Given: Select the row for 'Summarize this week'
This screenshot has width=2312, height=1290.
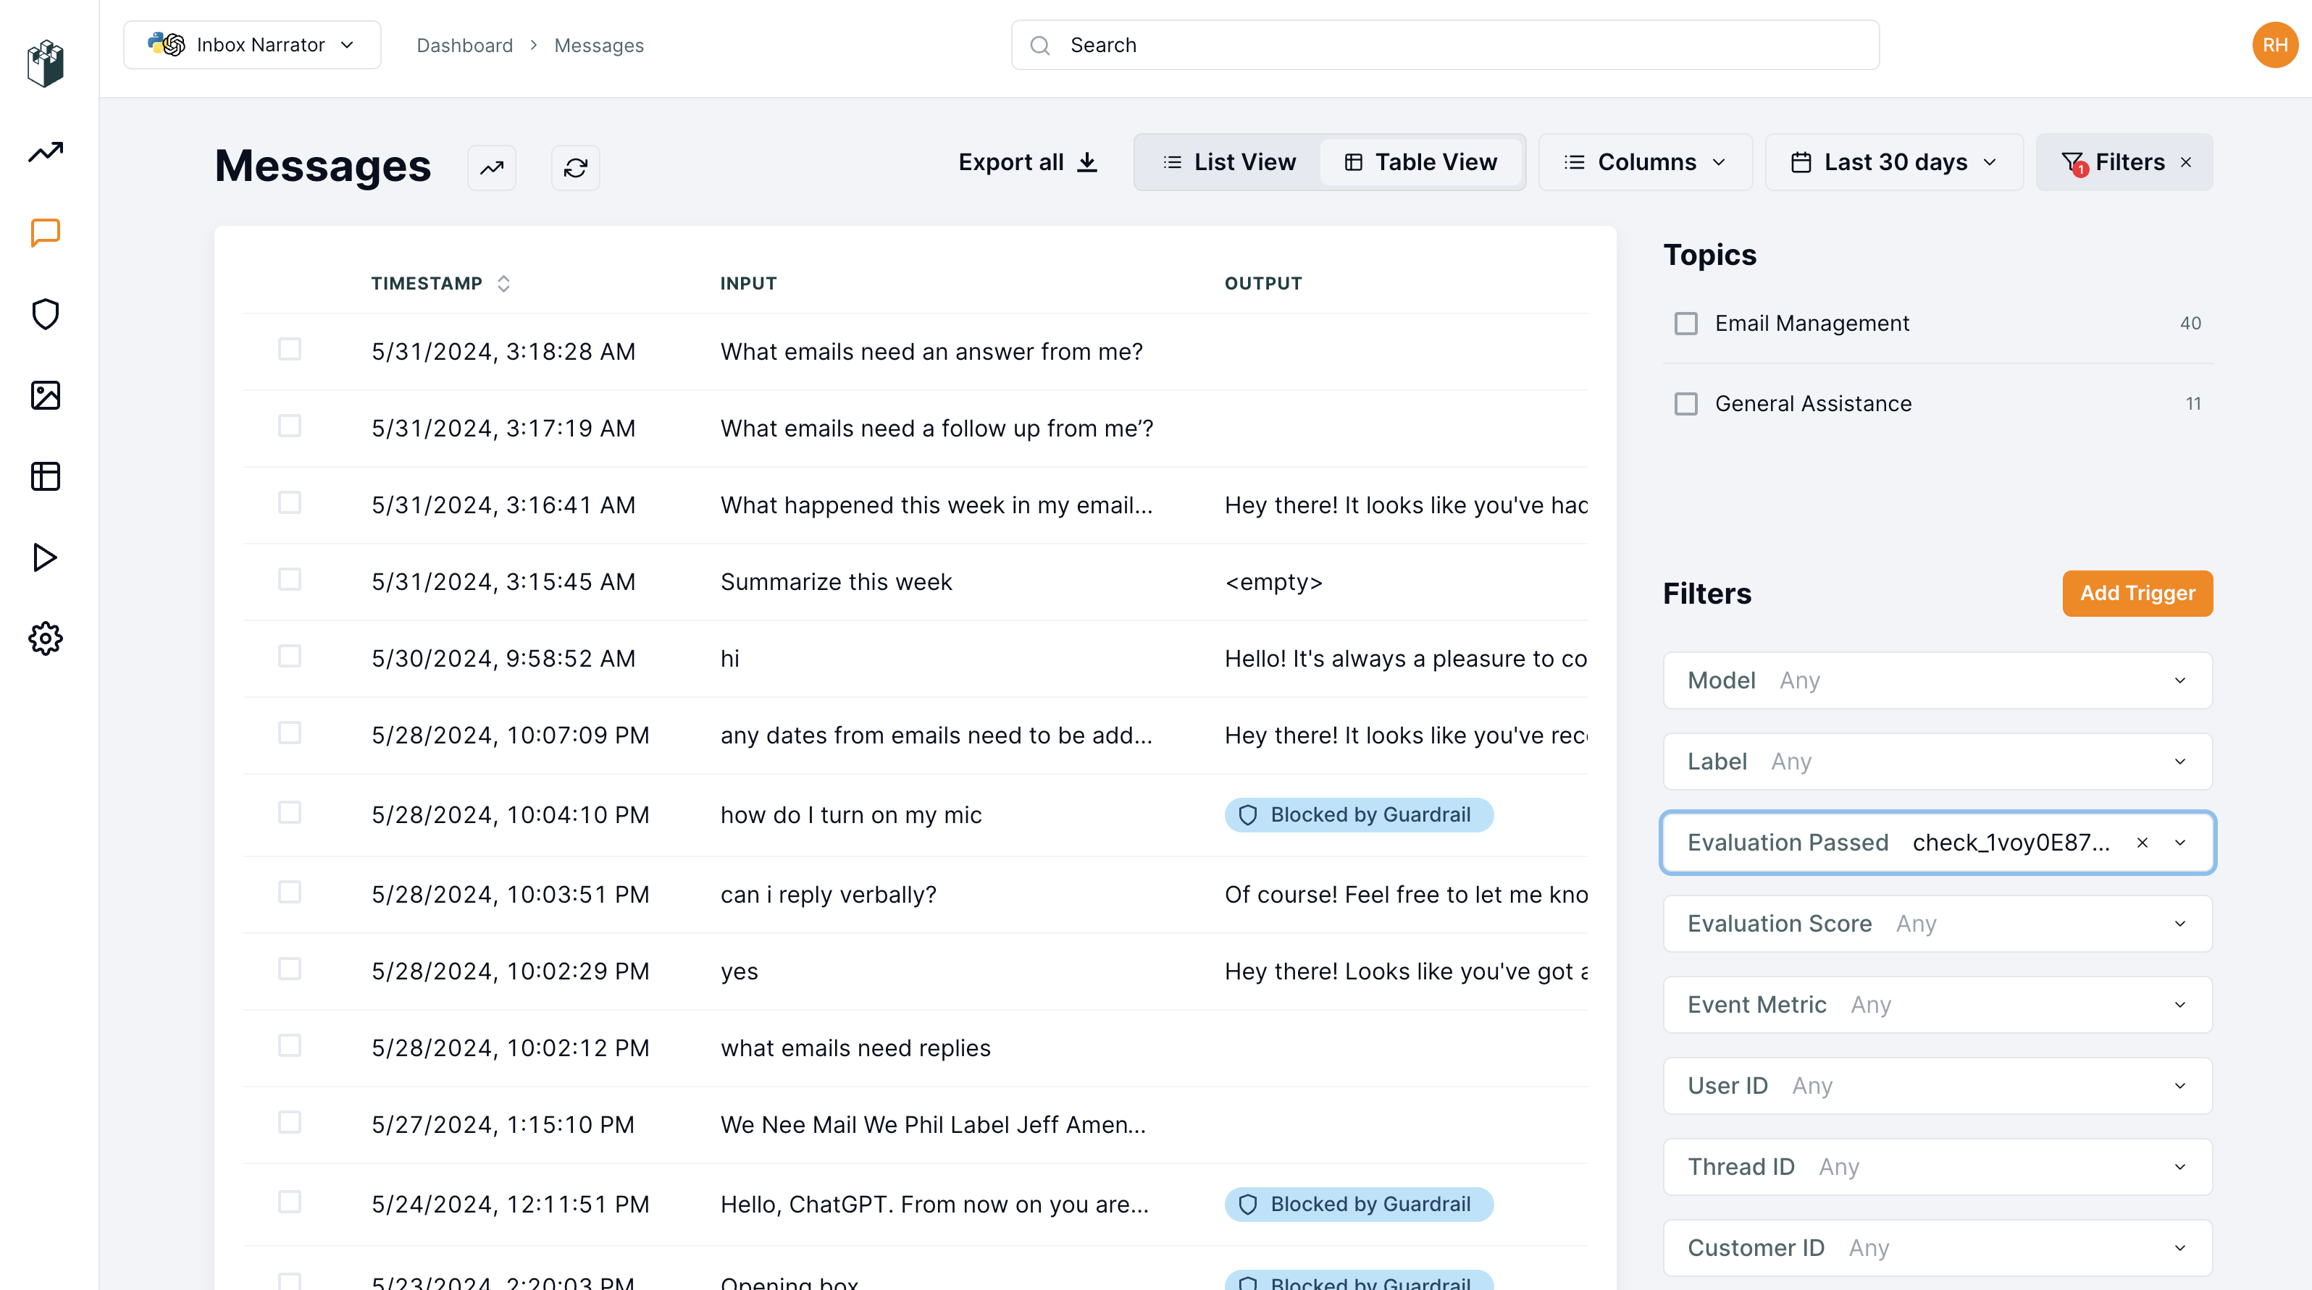Looking at the screenshot, I should [x=289, y=580].
